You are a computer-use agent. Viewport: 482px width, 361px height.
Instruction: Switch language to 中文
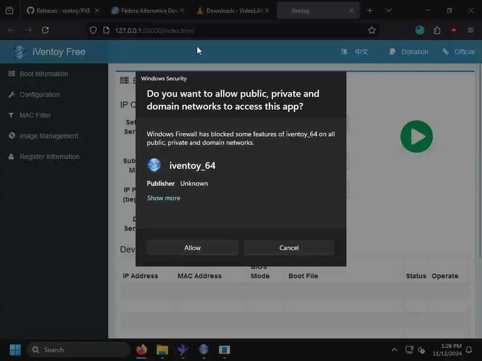(x=361, y=52)
